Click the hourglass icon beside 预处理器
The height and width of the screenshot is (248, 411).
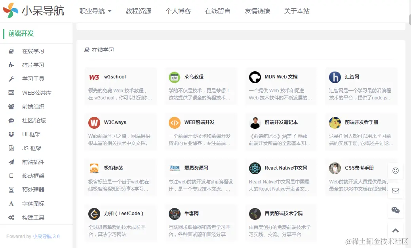[x=11, y=189]
